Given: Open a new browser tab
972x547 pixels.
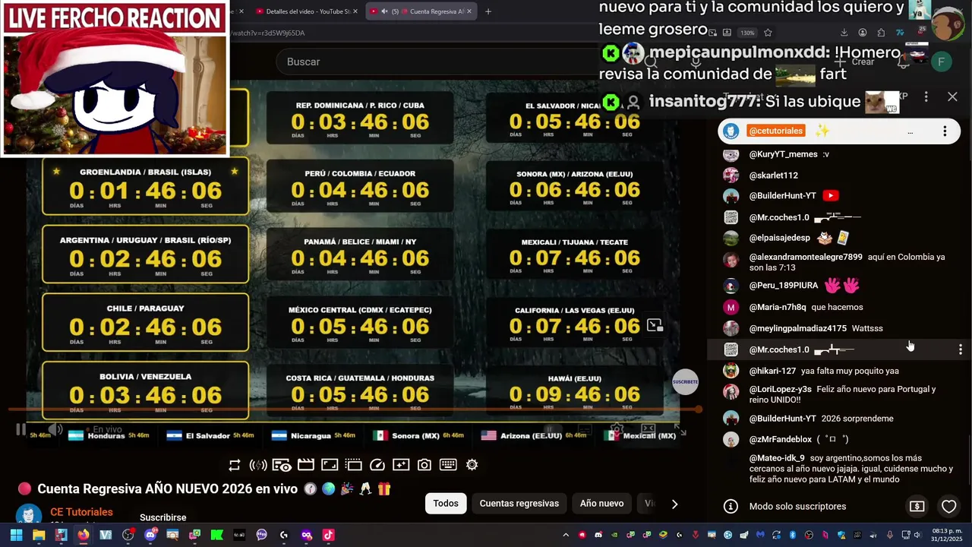Looking at the screenshot, I should (x=488, y=11).
